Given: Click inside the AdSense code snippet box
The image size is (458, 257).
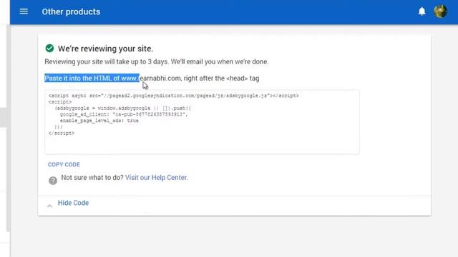Looking at the screenshot, I should tap(202, 122).
